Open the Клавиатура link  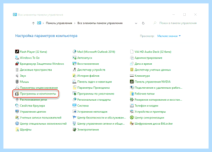[x=142, y=76]
